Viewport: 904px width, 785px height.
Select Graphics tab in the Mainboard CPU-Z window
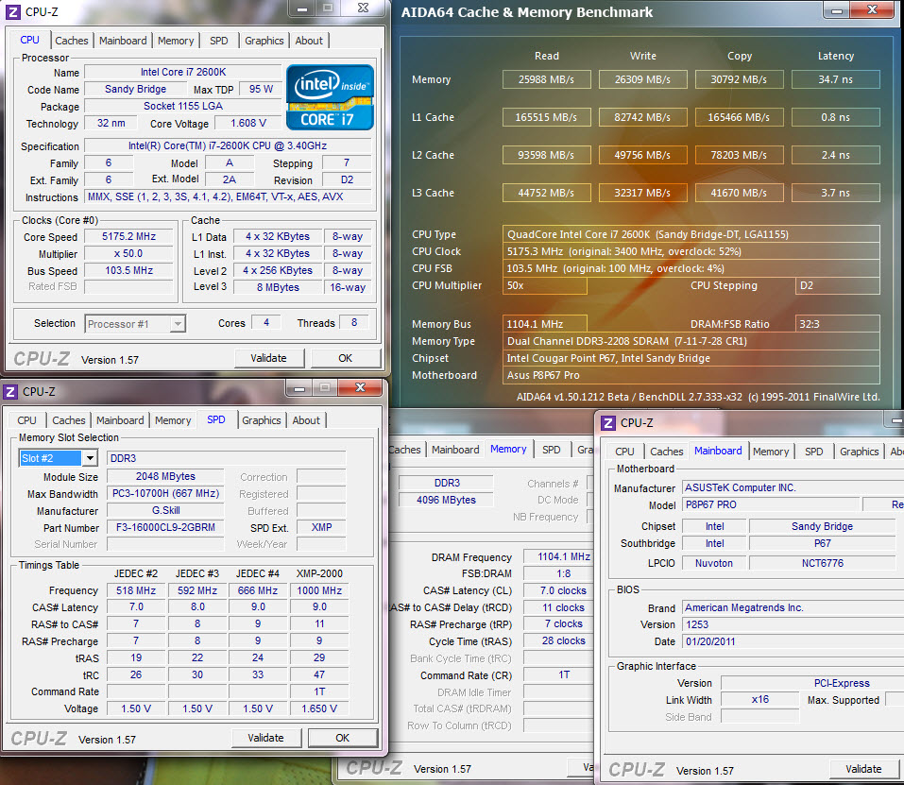tap(859, 452)
